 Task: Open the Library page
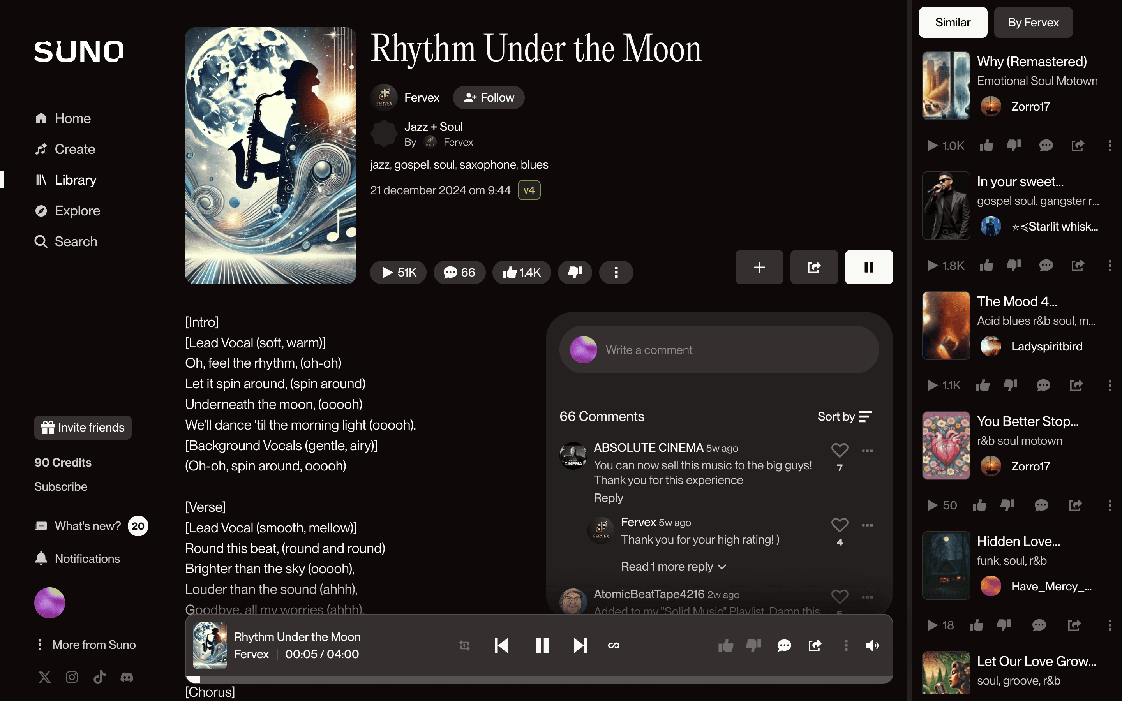[x=66, y=180]
